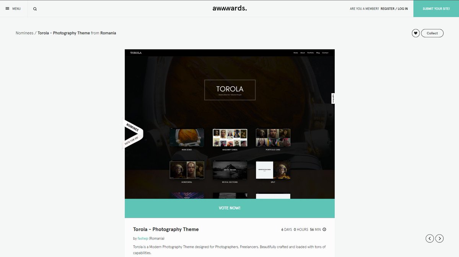Screen dimensions: 459x257
Task: Click Home in Torola preview nav
Action: (x=295, y=53)
